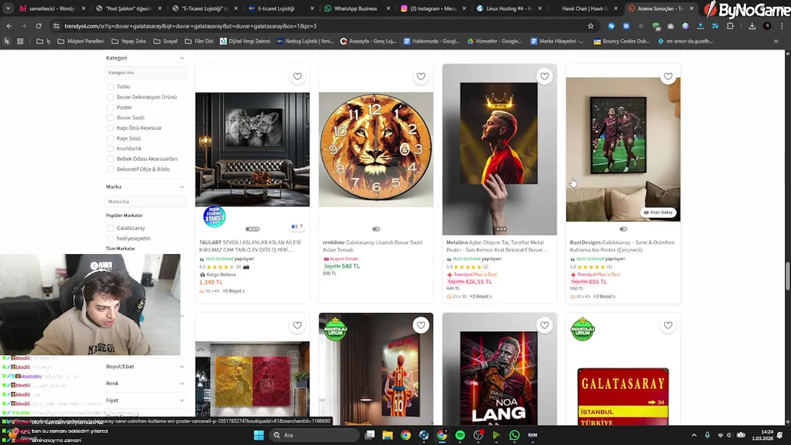Viewport: 791px width, 445px height.
Task: Switch to Linux Hosting #4 tab
Action: 510,9
